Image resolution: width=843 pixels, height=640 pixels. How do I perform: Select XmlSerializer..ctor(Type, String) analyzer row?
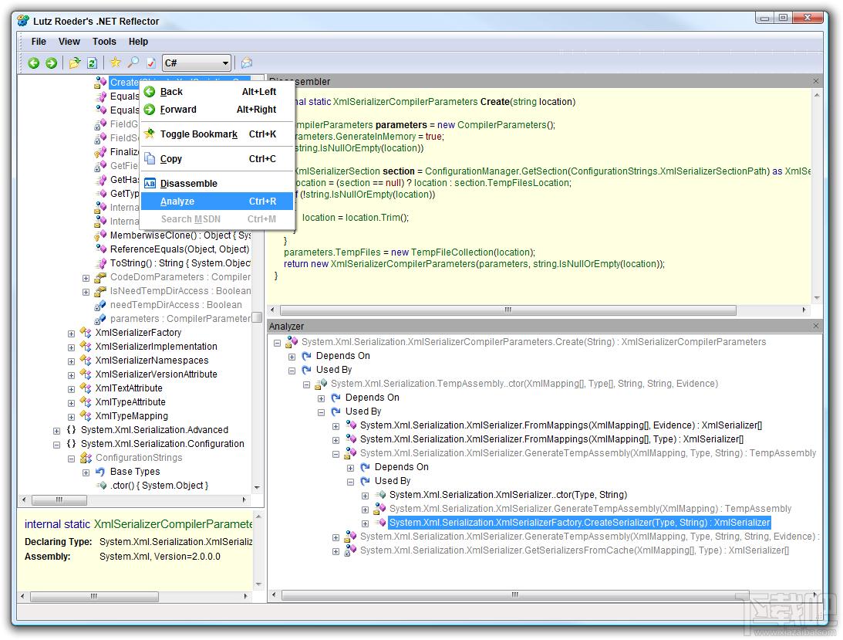coord(508,495)
